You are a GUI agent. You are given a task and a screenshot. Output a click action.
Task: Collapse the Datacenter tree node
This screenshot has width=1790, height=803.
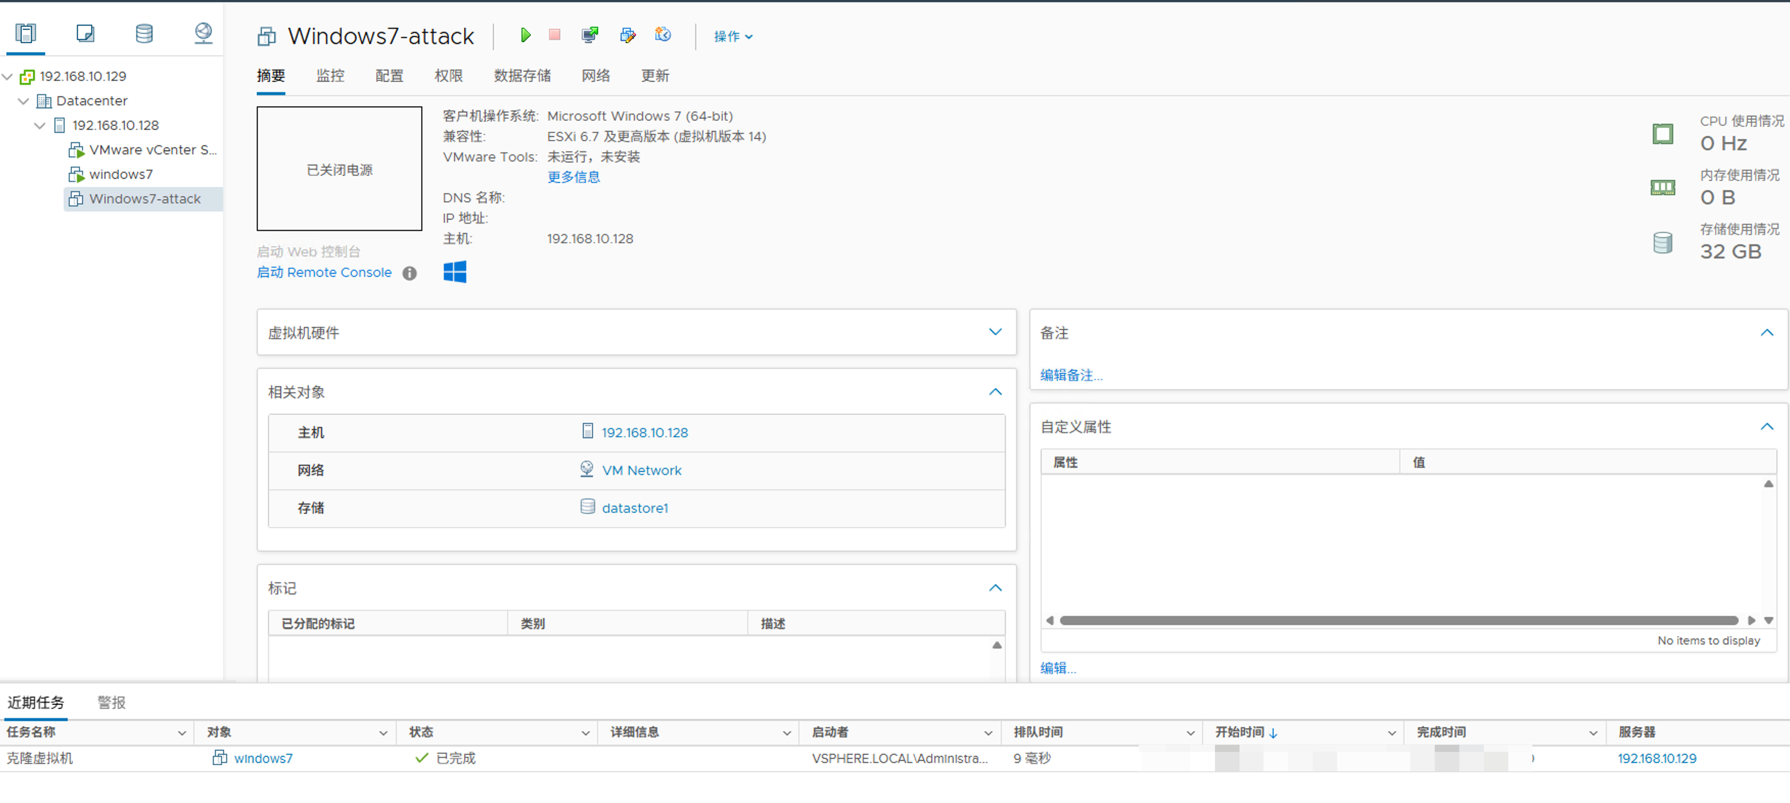click(x=23, y=101)
